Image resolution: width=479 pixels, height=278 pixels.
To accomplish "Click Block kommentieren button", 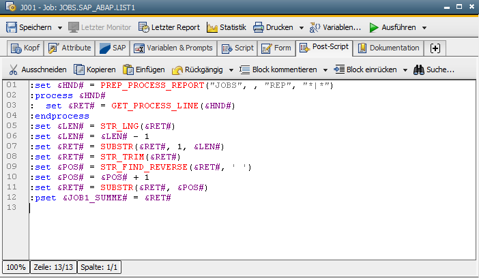I will pos(278,69).
